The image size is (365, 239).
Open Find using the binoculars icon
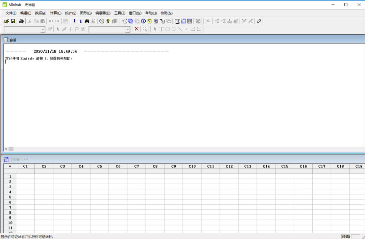(x=87, y=21)
